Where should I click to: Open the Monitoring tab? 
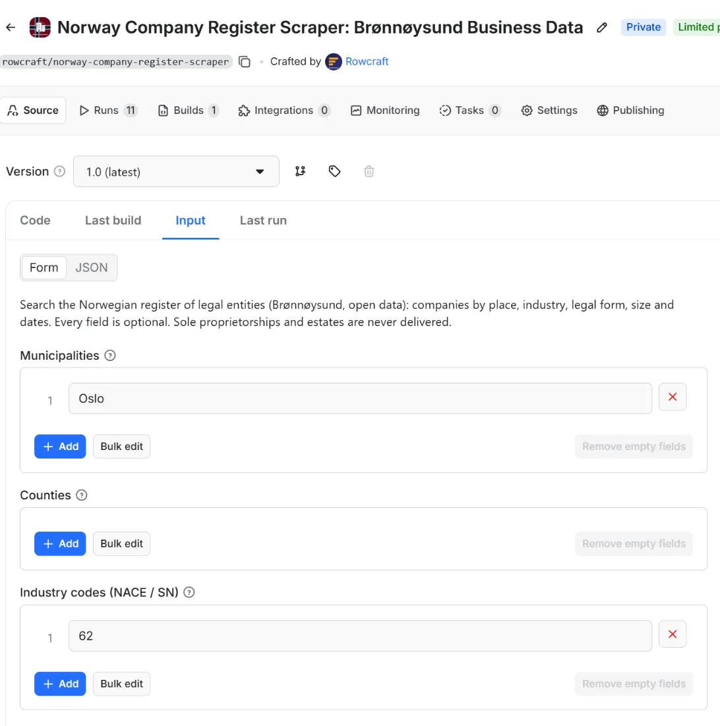385,110
